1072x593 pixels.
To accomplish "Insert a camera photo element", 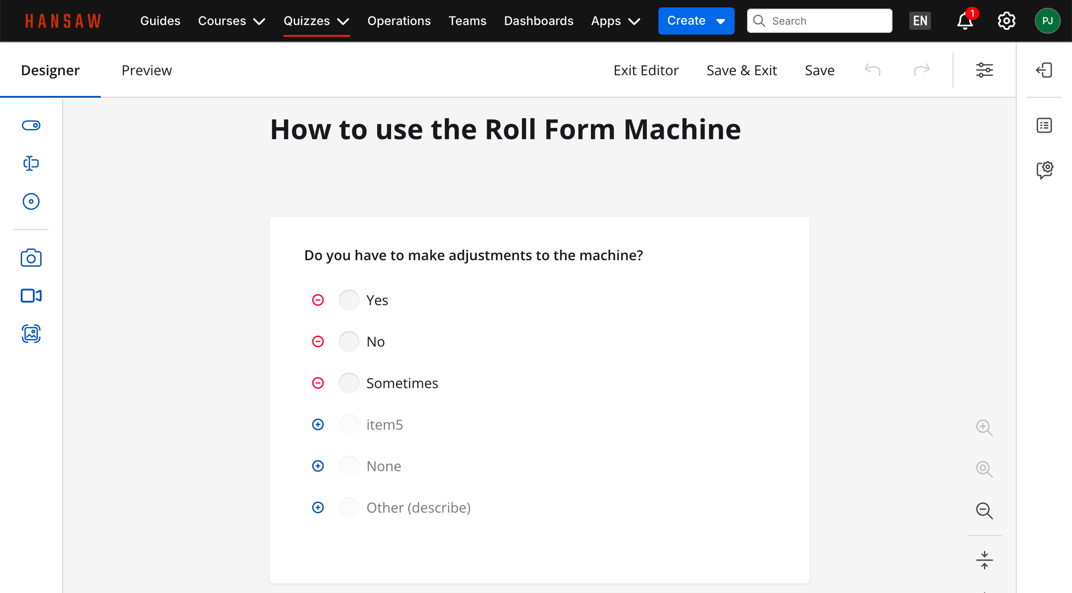I will click(31, 258).
